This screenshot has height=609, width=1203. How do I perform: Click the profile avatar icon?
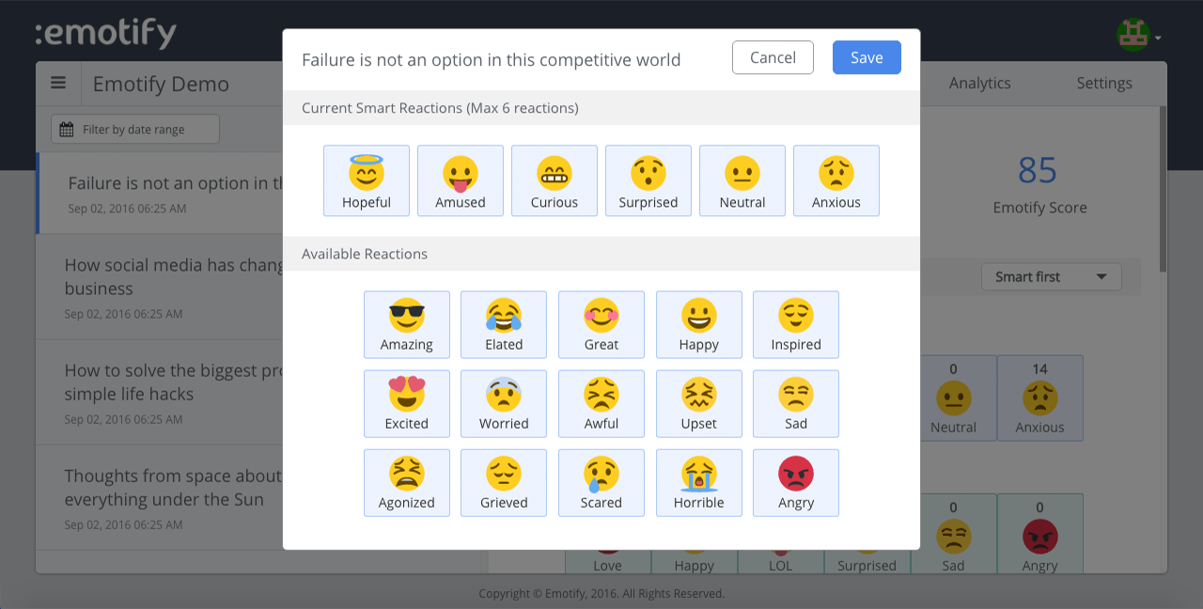pos(1134,34)
